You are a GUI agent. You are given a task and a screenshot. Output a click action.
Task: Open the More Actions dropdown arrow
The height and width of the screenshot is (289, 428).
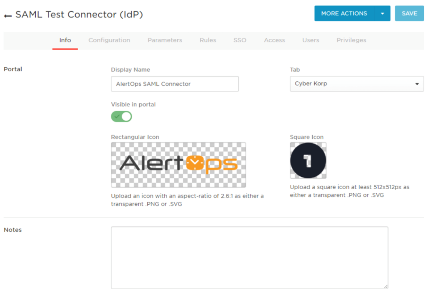pos(382,13)
